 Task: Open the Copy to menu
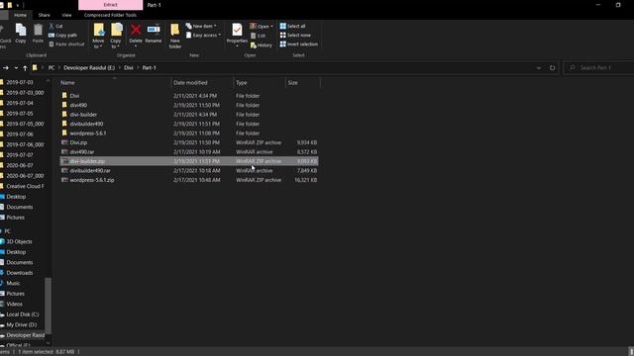[x=116, y=36]
